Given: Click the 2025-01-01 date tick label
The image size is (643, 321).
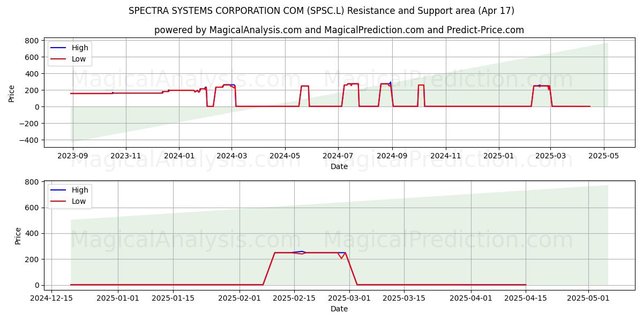Looking at the screenshot, I should (x=118, y=298).
